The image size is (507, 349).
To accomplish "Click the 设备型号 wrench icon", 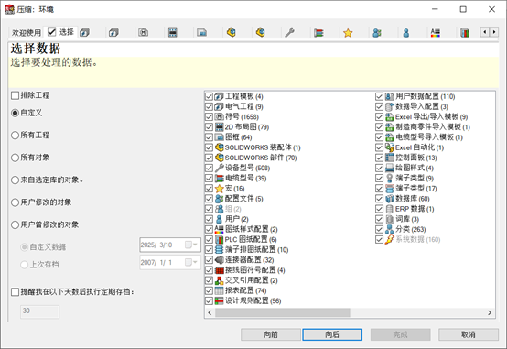I will 220,168.
